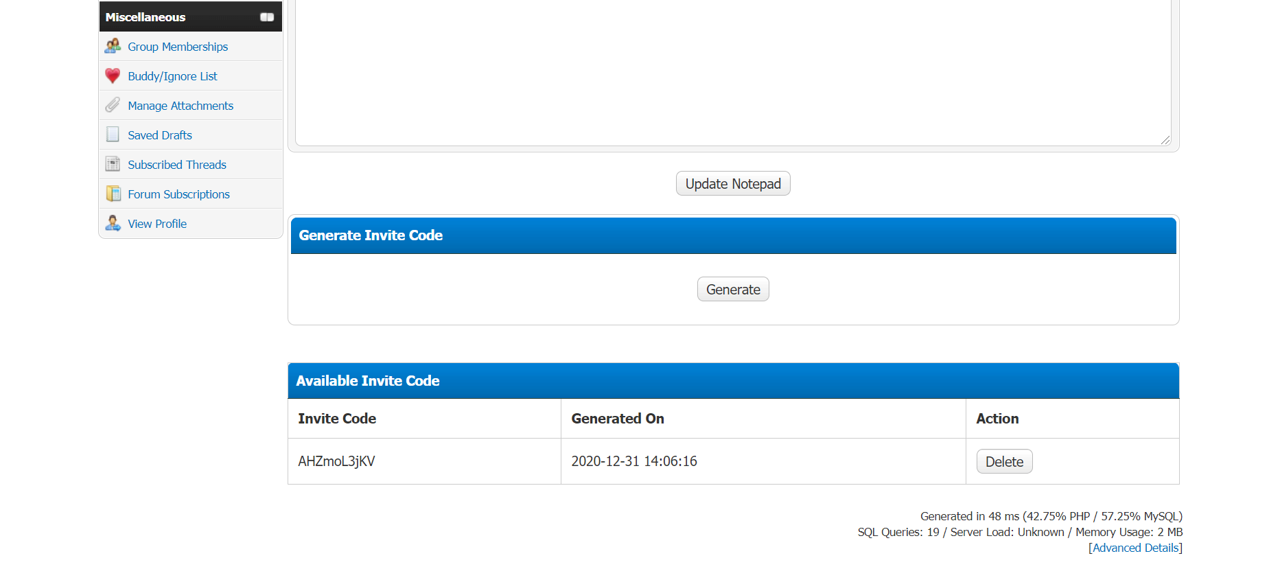
Task: Click the Saved Drafts page icon
Action: tap(113, 135)
